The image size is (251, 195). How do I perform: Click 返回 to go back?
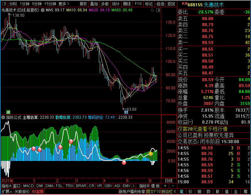pos(171,4)
